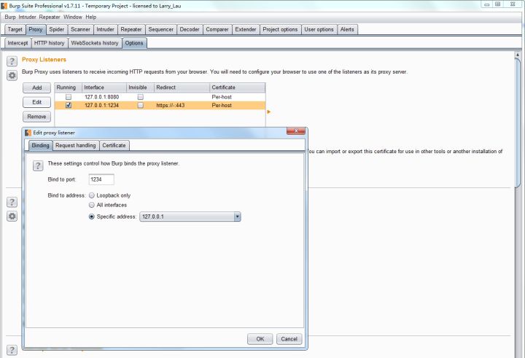525x358 pixels.
Task: Close the Edit proxy listener dialog
Action: (296, 131)
